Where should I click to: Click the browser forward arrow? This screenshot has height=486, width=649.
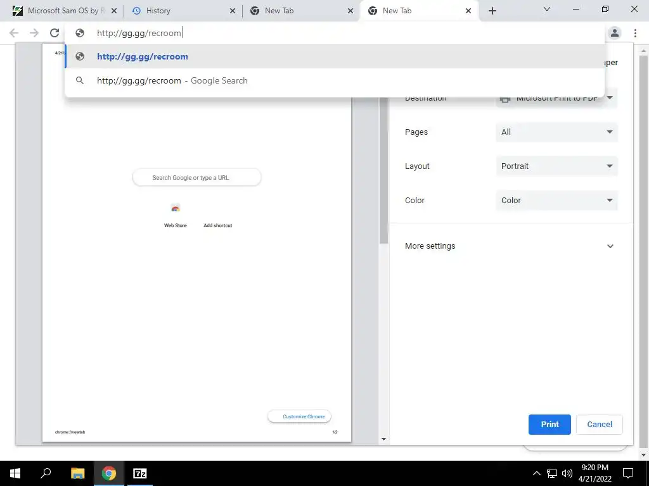click(34, 33)
